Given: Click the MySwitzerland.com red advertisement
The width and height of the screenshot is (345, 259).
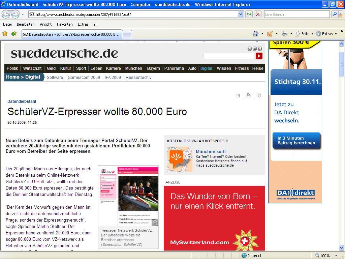Looking at the screenshot, I should click(214, 218).
